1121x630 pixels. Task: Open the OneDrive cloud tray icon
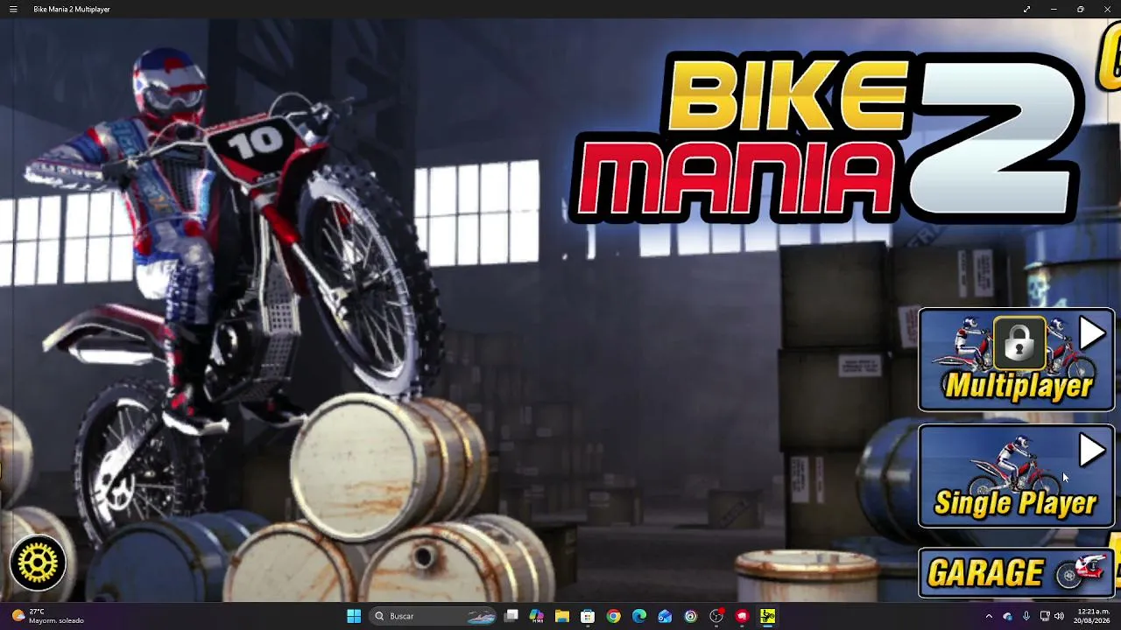(x=1007, y=616)
